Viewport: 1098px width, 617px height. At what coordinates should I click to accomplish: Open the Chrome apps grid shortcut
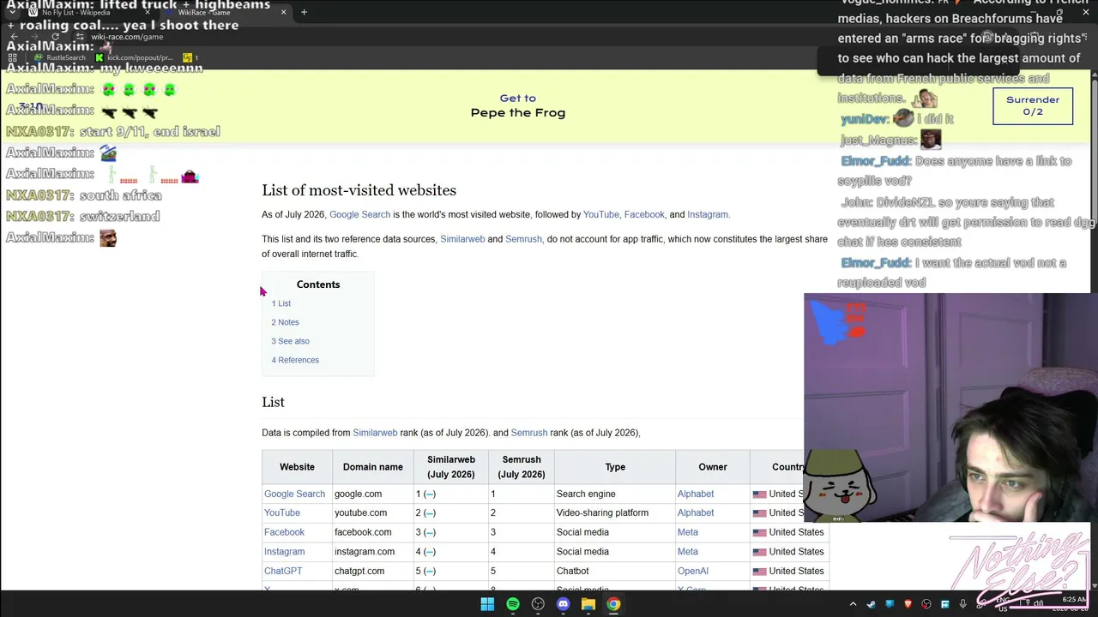point(13,57)
